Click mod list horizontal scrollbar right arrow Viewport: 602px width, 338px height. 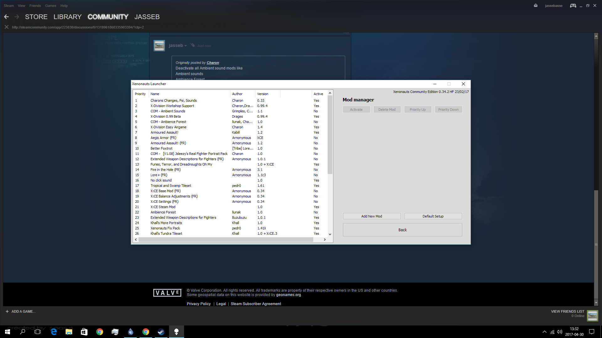pyautogui.click(x=325, y=240)
